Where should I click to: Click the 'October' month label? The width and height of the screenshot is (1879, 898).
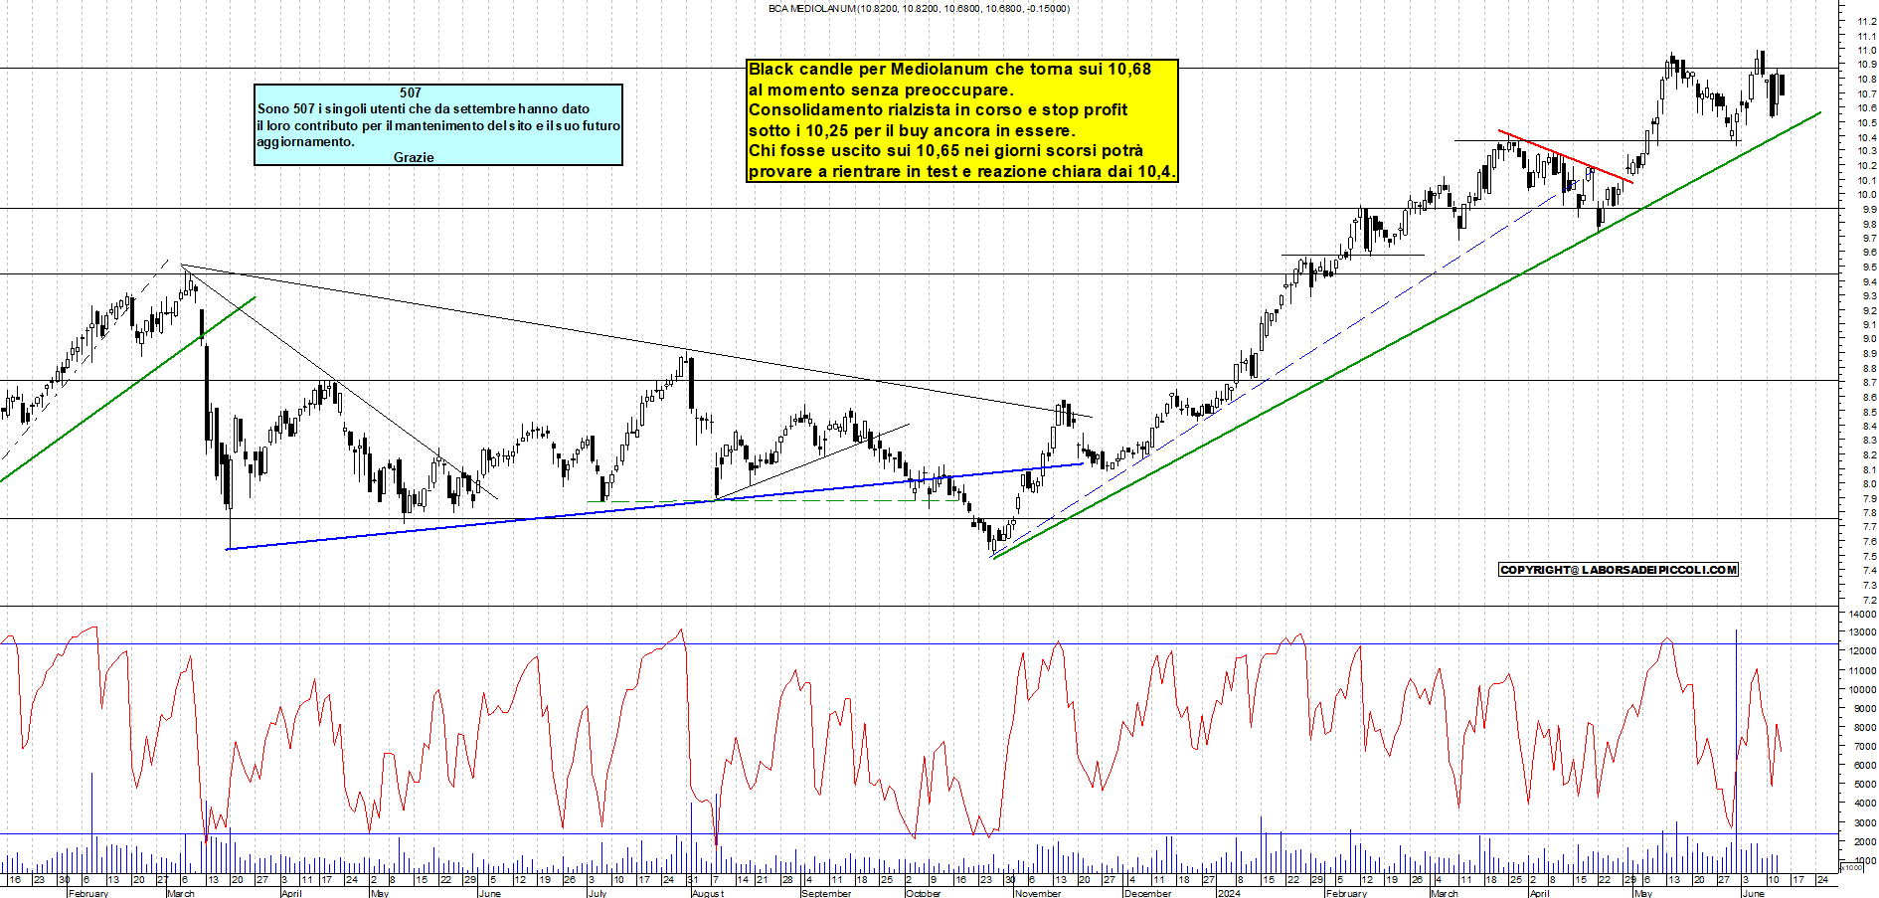[x=924, y=893]
